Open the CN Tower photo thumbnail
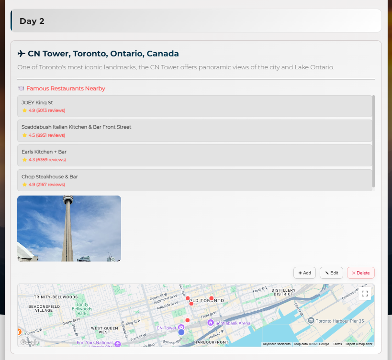392x360 pixels. pos(69,229)
